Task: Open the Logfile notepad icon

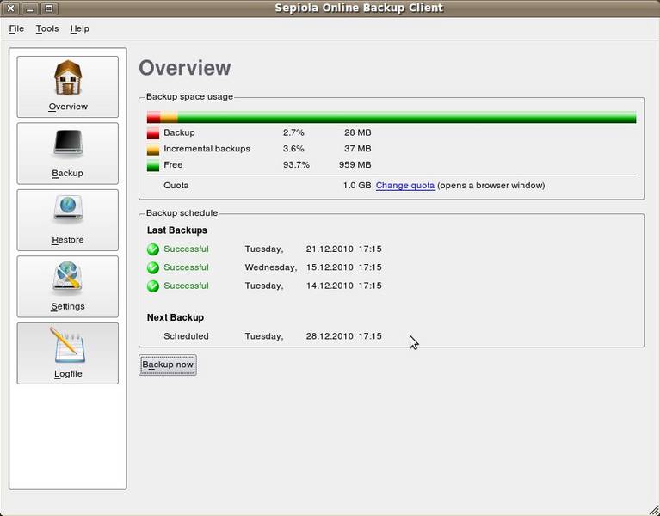Action: pos(68,345)
